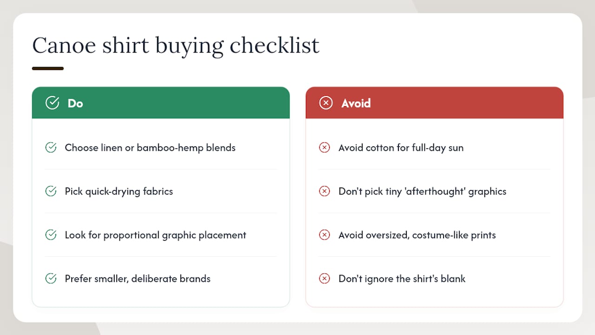This screenshot has height=335, width=595.
Task: Select the red Avoid header bar
Action: 435,103
